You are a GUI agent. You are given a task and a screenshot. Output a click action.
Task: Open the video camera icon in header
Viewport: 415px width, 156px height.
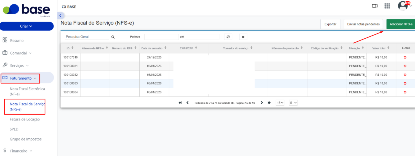[375, 6]
